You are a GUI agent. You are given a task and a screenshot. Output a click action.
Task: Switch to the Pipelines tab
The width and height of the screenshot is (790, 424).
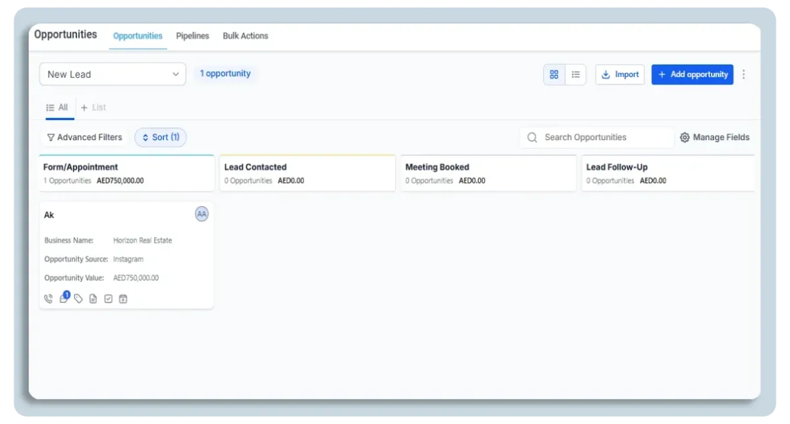click(x=192, y=36)
